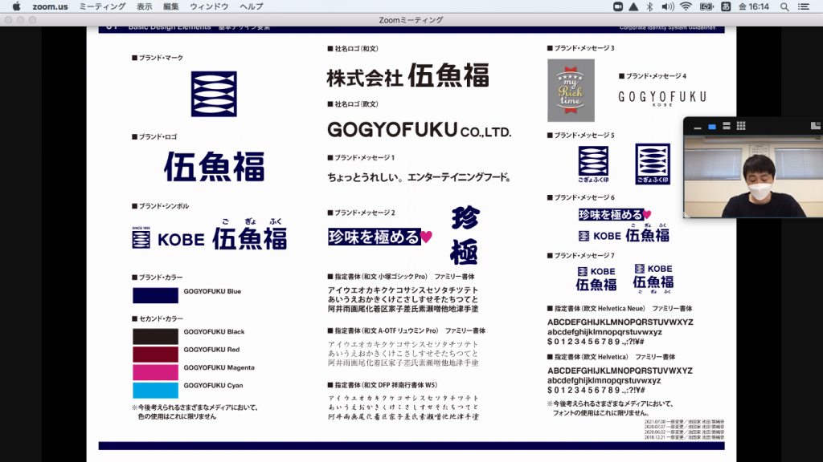
Task: Open the 編集 menu
Action: [171, 6]
